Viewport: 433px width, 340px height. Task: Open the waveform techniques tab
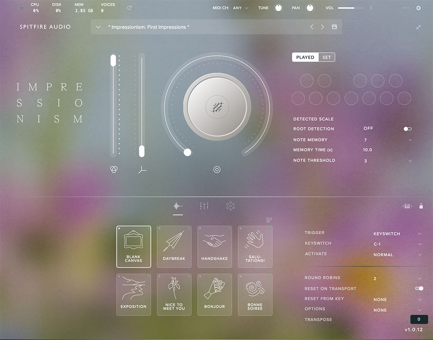(x=178, y=206)
